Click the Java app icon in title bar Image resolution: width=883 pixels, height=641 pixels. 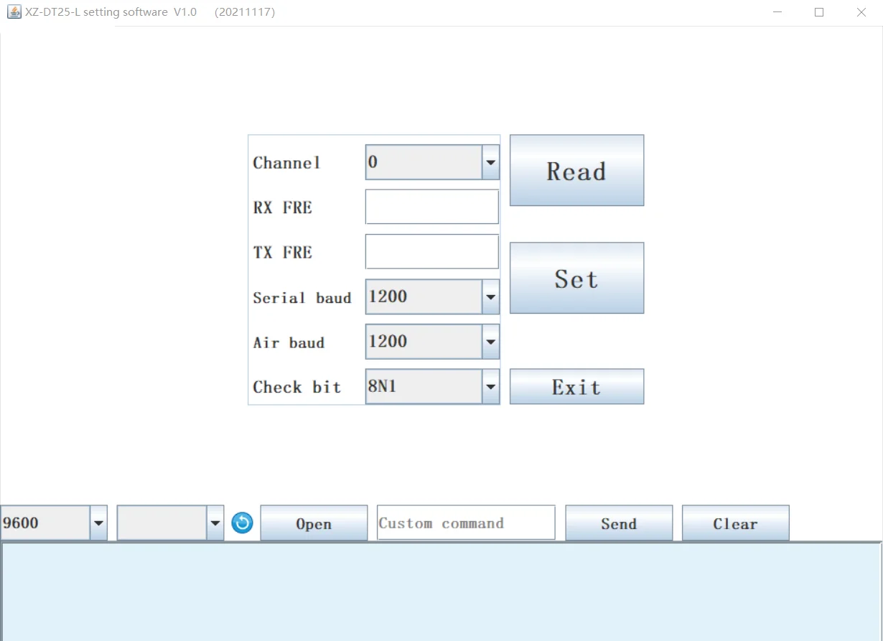click(x=14, y=11)
